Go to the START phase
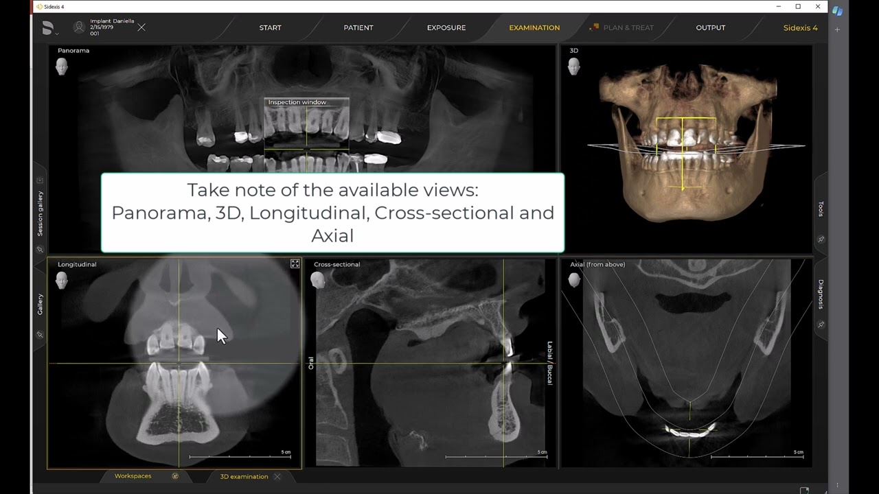Image resolution: width=879 pixels, height=494 pixels. pos(270,28)
